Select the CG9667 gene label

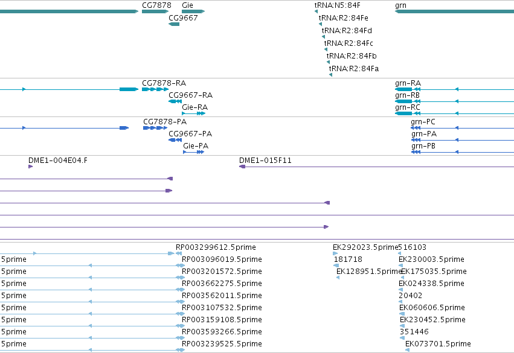click(x=183, y=17)
